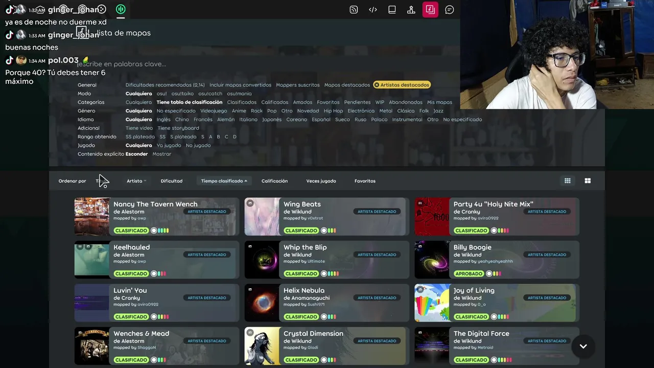Viewport: 654px width, 368px height.
Task: Open Keelhauled beatmap title
Action: click(131, 247)
